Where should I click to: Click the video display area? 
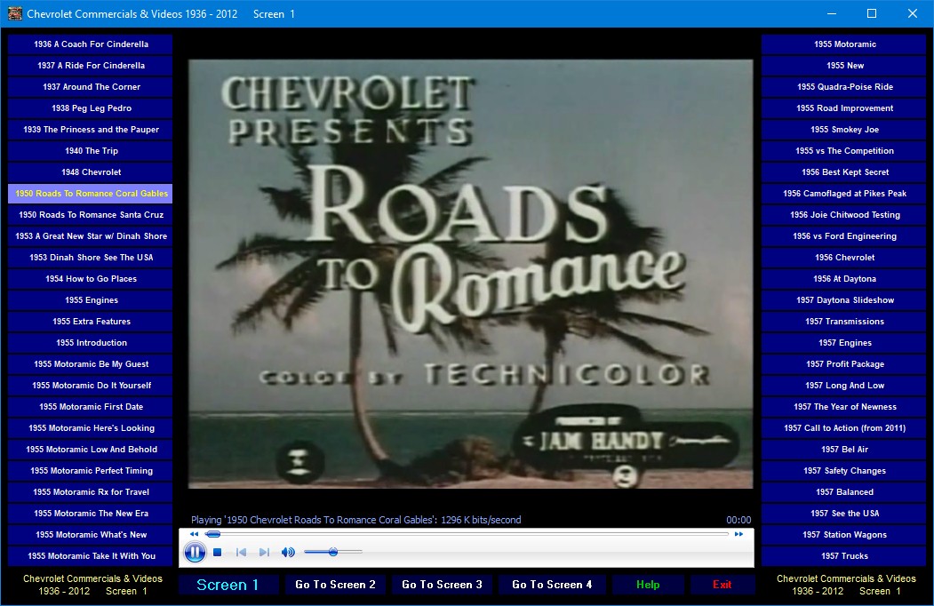[x=471, y=274]
